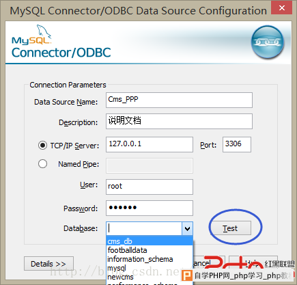Select the Named Pipe radio button
297x285 pixels.
pos(42,164)
